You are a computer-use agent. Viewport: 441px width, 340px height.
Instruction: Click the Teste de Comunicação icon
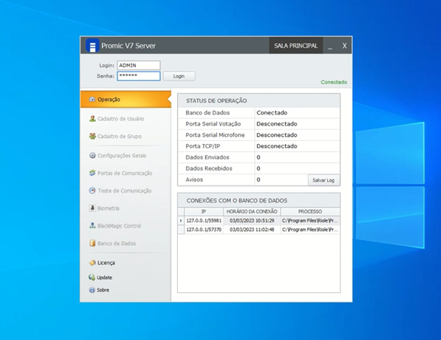tap(93, 190)
